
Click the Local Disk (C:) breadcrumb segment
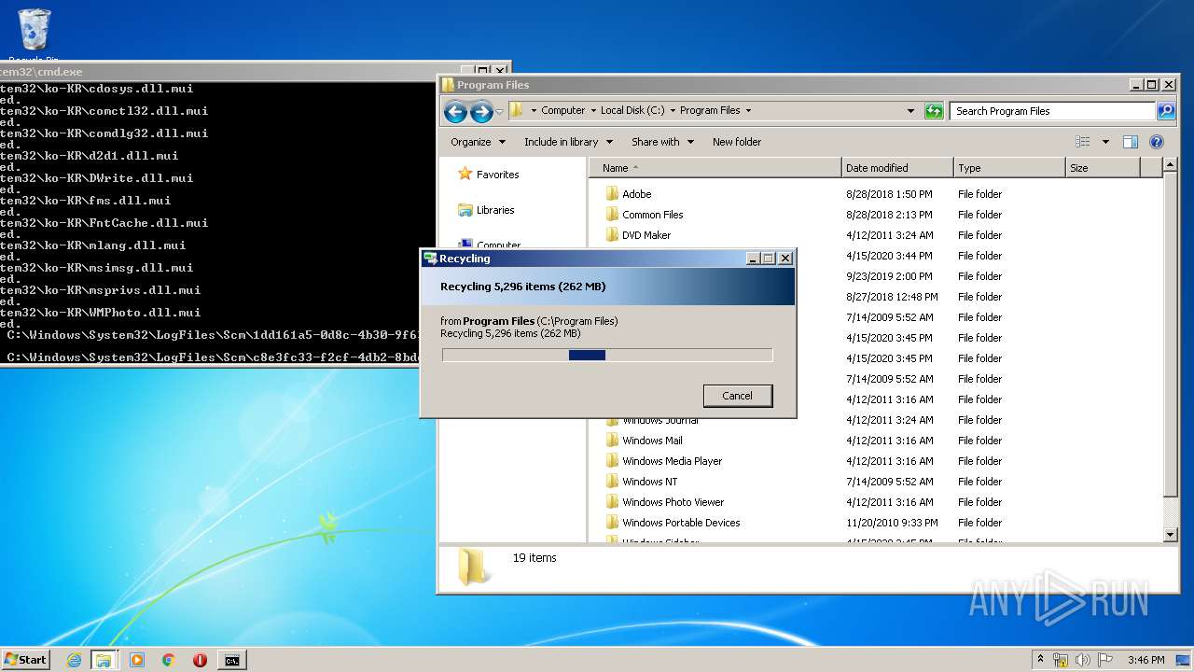(x=632, y=110)
